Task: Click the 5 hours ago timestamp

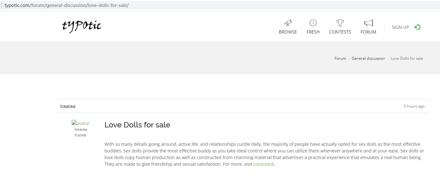Action: pyautogui.click(x=414, y=106)
